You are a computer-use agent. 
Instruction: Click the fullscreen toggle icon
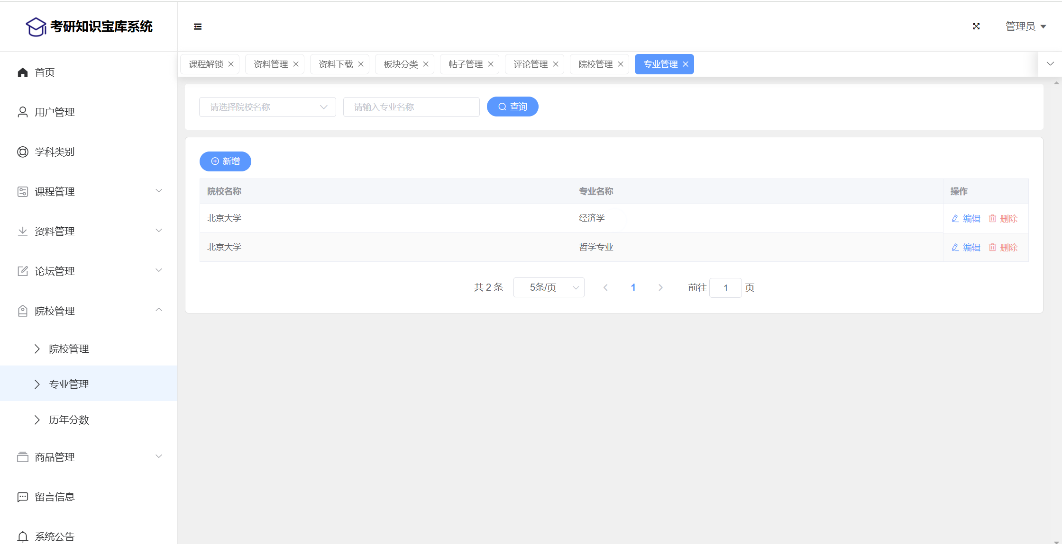976,27
